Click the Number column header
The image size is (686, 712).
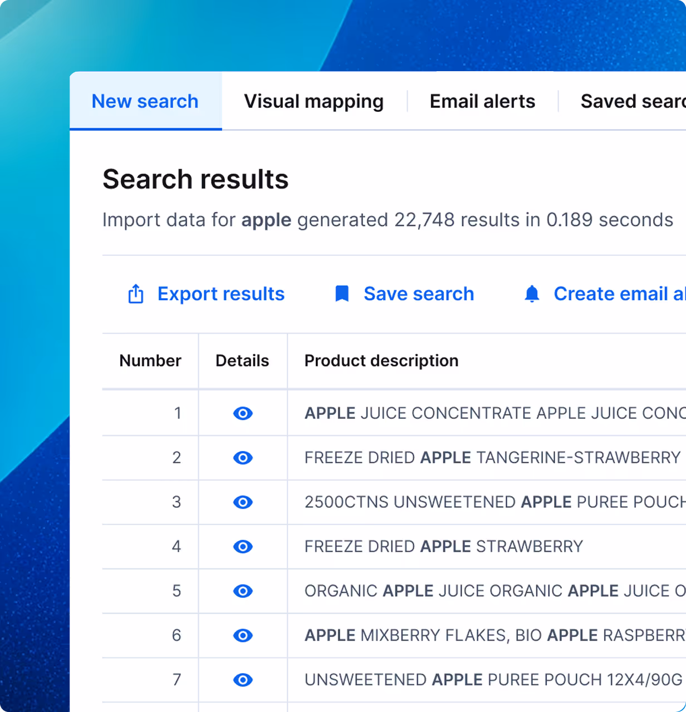[x=150, y=360]
